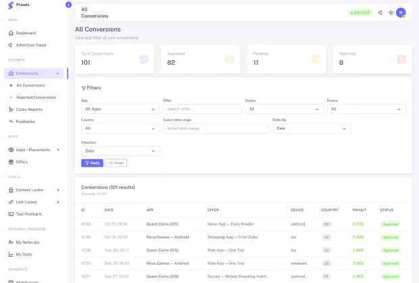Apply the selected filters
The height and width of the screenshot is (283, 419).
coord(92,163)
